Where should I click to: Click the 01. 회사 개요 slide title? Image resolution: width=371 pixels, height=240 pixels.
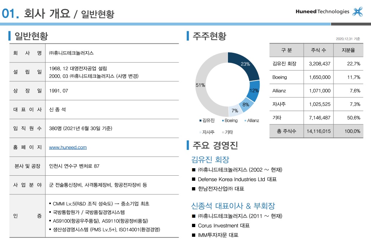36,13
